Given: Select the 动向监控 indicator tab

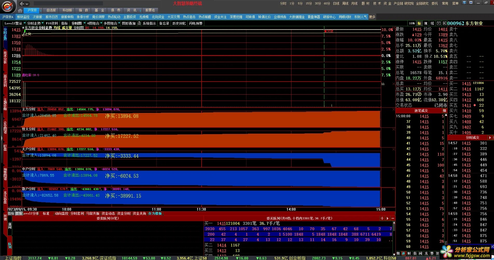Looking at the screenshot, I should tap(61, 213).
